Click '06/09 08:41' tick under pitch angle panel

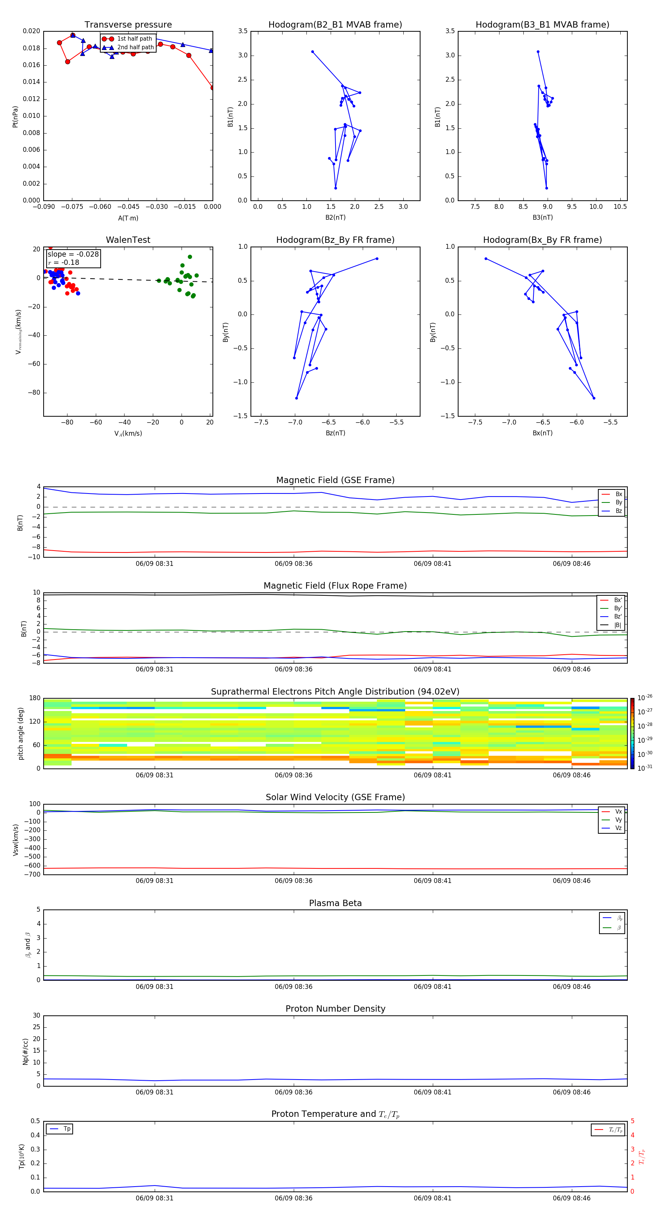[432, 775]
